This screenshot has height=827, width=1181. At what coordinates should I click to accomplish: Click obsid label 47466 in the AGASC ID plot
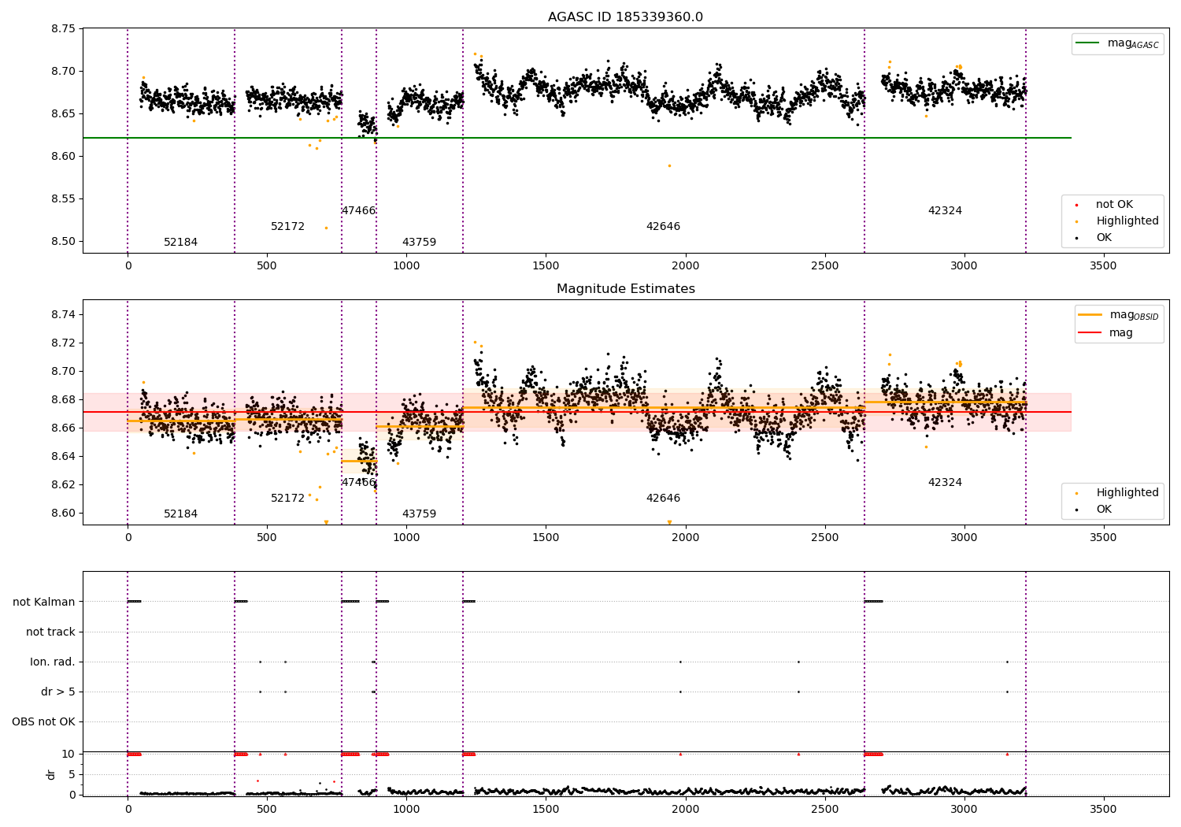(x=358, y=211)
